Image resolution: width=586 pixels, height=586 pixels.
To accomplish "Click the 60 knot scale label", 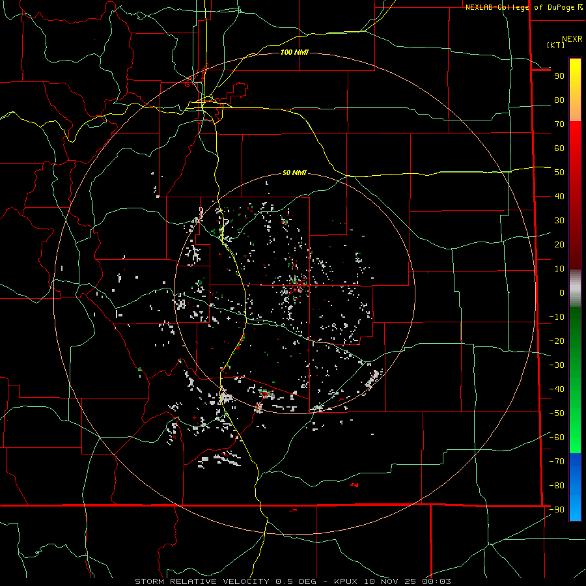I will tap(559, 148).
